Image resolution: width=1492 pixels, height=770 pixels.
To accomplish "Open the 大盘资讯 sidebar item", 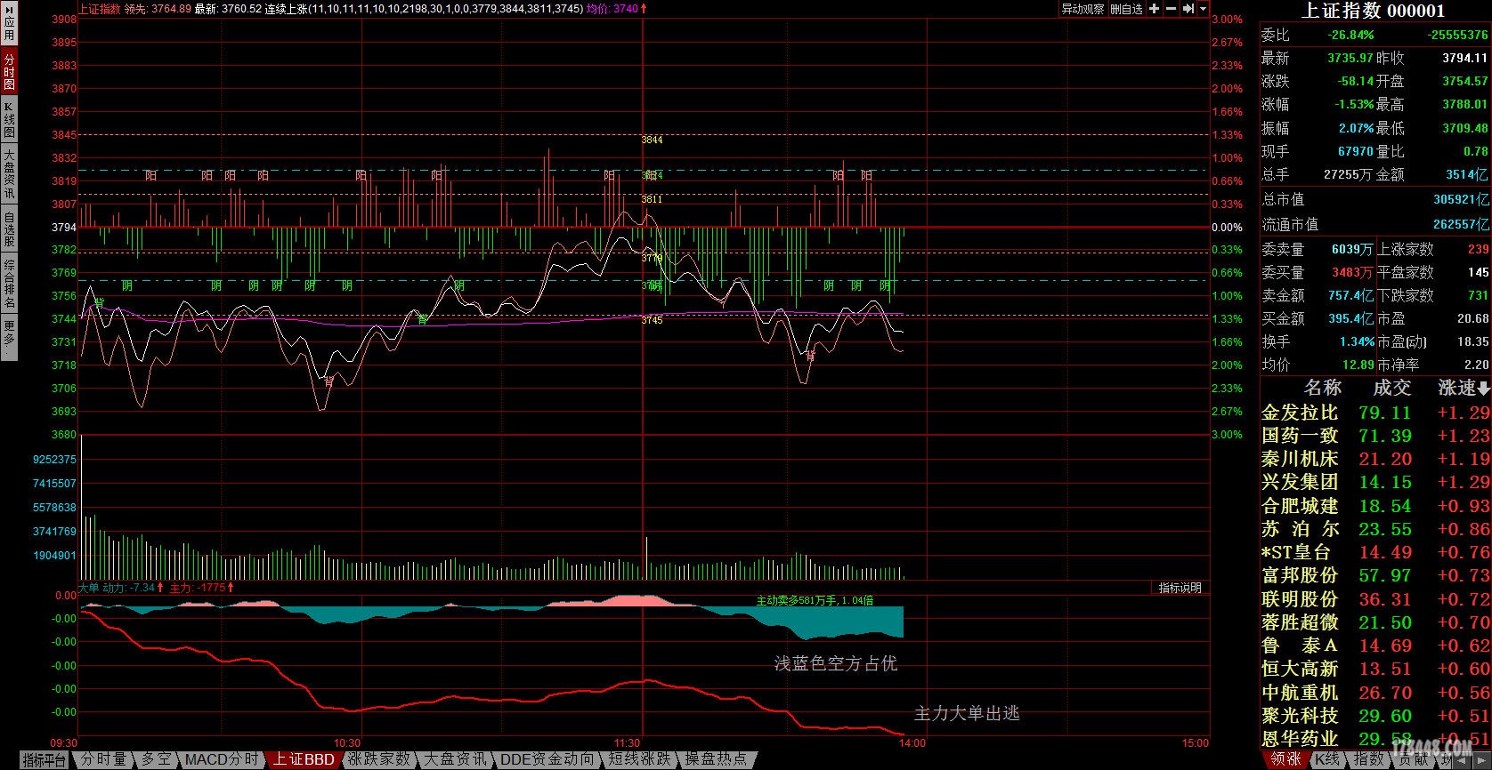I will [x=9, y=173].
